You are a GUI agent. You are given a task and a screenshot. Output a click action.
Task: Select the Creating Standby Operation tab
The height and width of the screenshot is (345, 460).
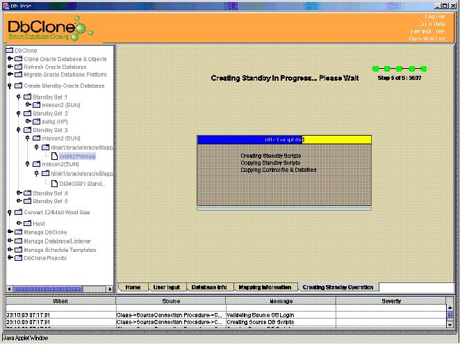pos(338,287)
